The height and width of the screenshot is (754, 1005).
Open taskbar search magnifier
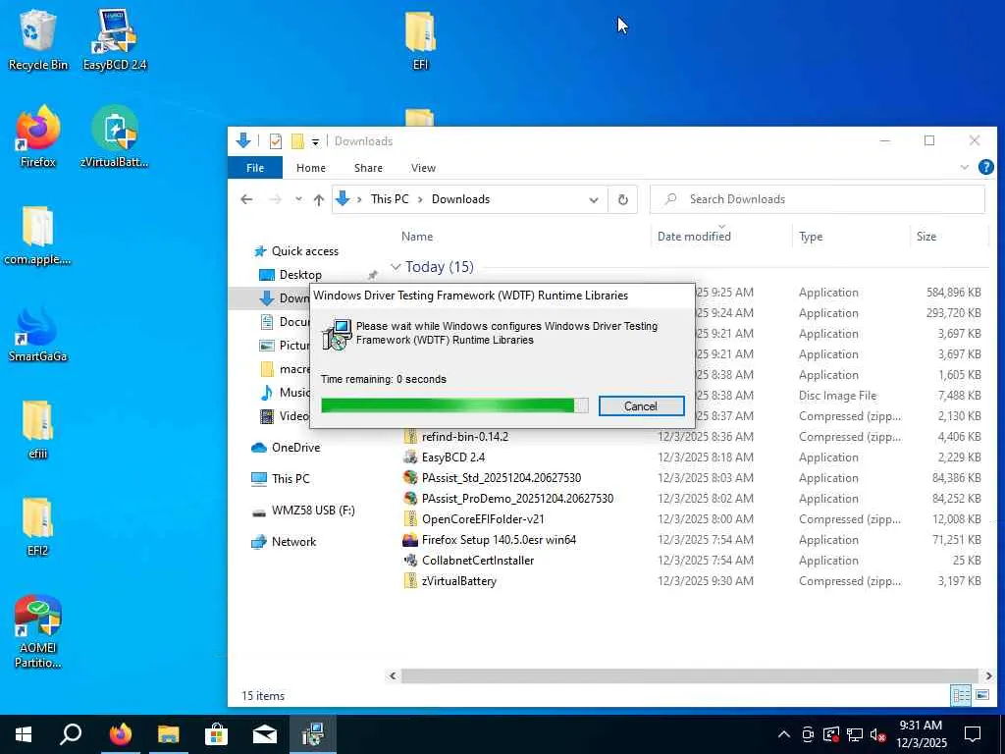pos(71,734)
